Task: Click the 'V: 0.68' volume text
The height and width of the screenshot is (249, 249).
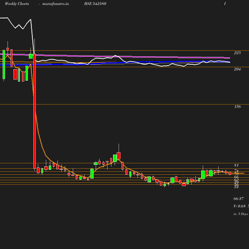Action: point(240,206)
